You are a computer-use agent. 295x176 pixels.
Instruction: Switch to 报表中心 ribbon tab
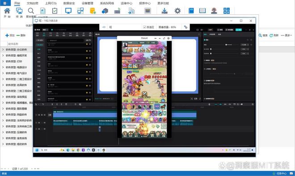(145, 3)
